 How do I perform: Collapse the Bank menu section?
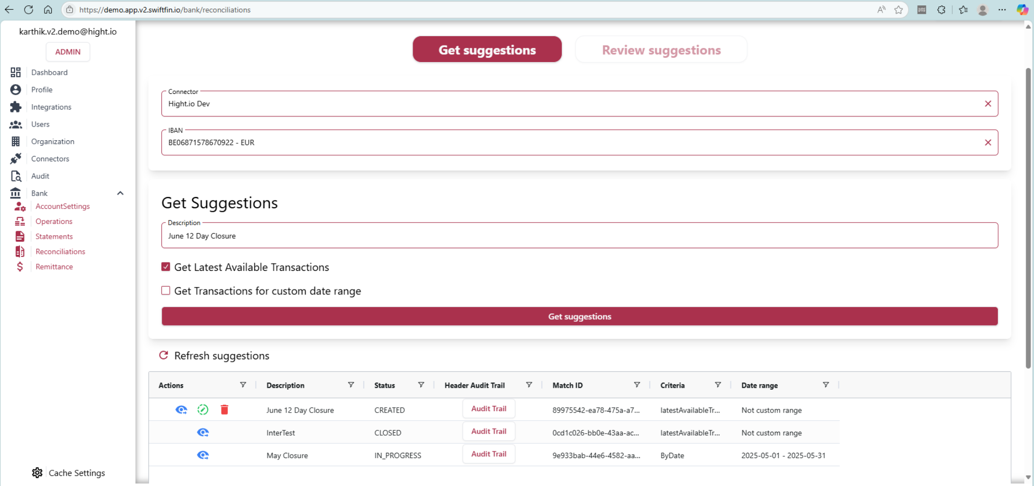pyautogui.click(x=120, y=193)
